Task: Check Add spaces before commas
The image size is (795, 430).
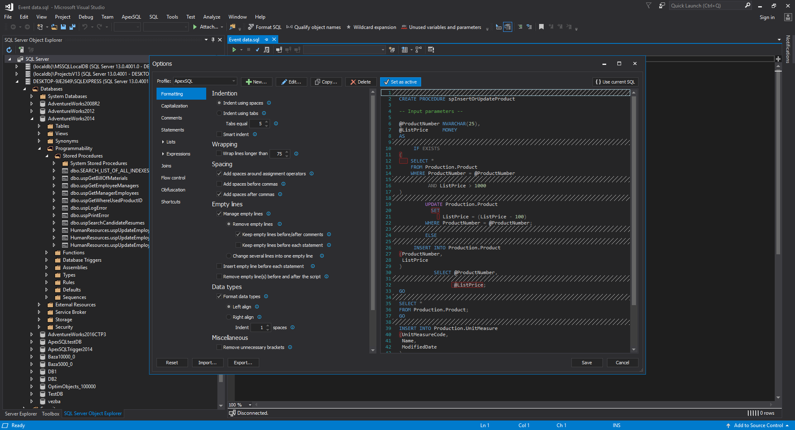Action: coord(219,184)
